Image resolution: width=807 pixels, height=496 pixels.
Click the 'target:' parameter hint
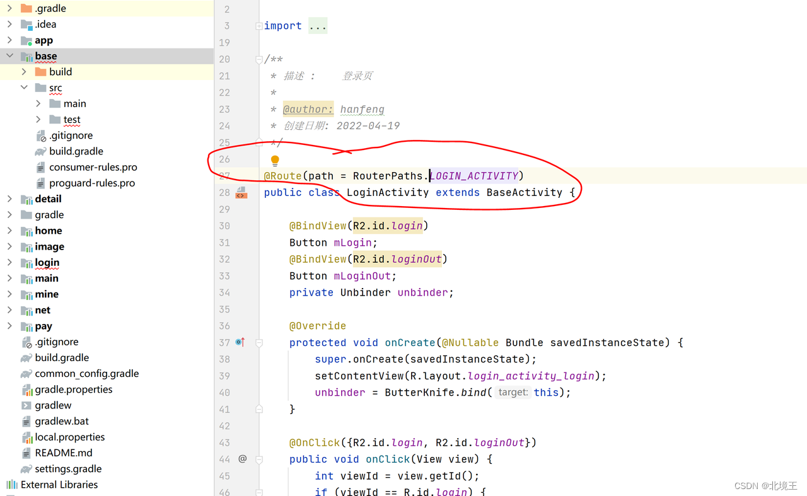[513, 393]
